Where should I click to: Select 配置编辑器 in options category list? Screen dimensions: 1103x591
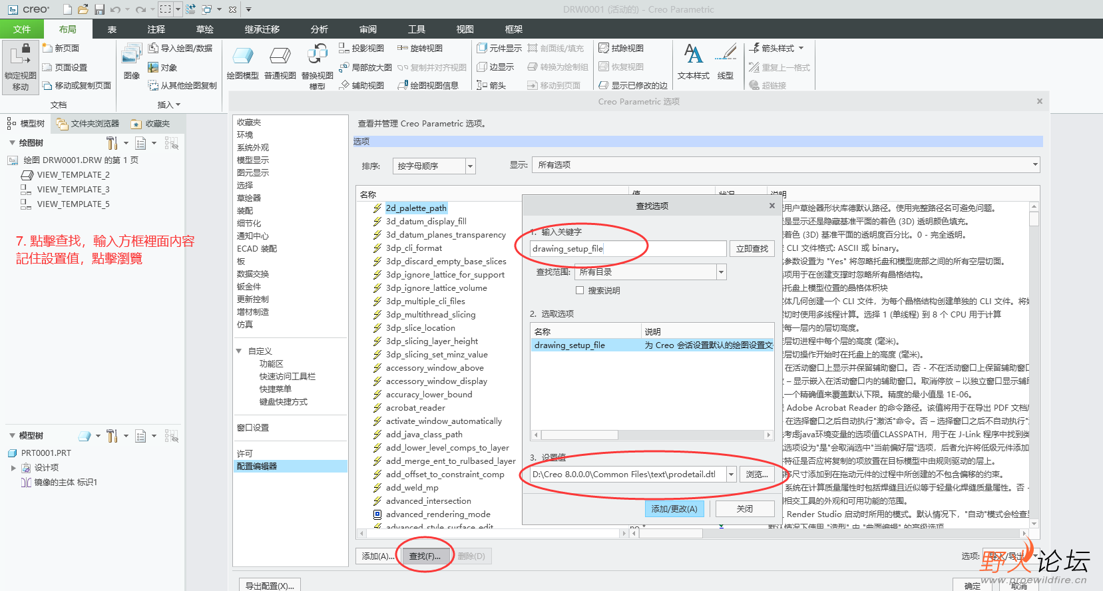[x=290, y=467]
